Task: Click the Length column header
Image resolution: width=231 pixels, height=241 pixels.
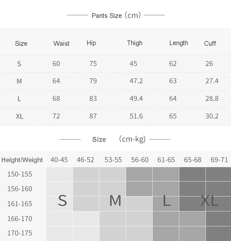Action: [x=179, y=43]
